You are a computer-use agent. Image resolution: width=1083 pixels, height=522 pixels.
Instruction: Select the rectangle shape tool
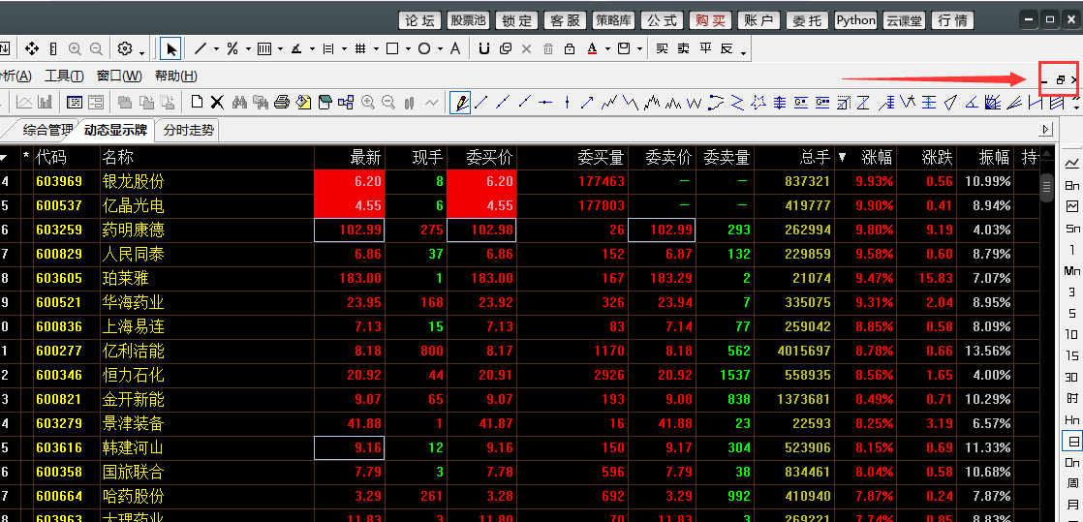coord(392,49)
